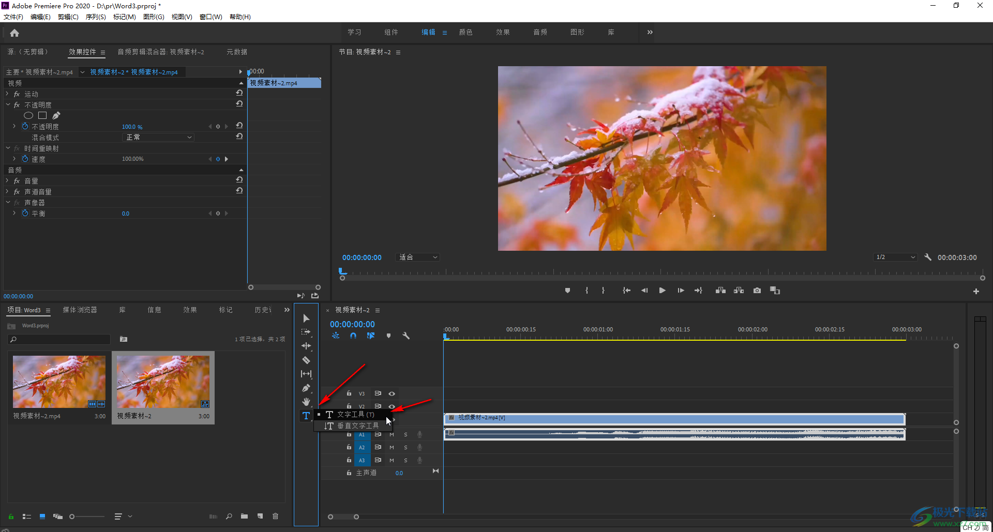Open Sequence menu
The width and height of the screenshot is (993, 532).
[96, 17]
